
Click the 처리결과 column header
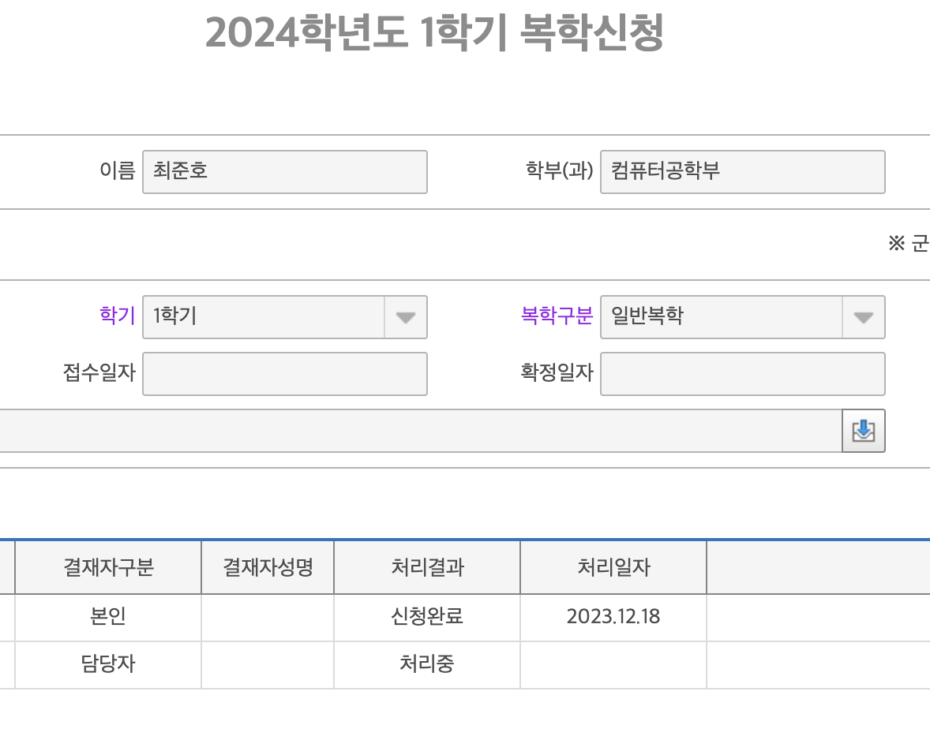point(427,567)
